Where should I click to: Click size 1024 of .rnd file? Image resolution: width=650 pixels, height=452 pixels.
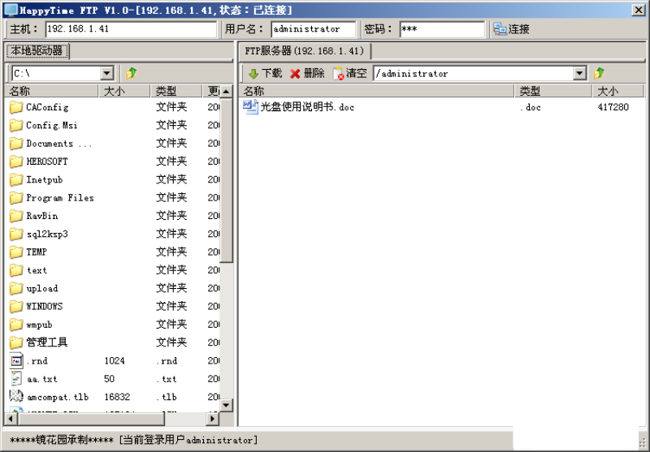pyautogui.click(x=115, y=360)
